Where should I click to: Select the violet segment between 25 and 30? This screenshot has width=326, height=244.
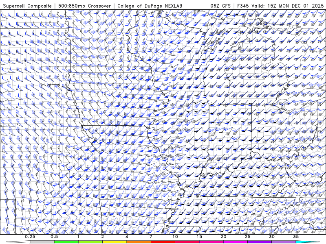tap(260, 242)
